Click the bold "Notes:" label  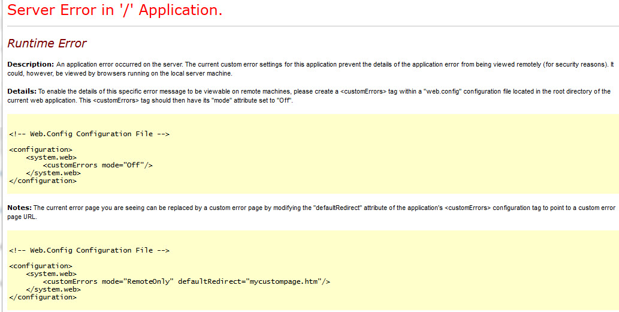(19, 208)
